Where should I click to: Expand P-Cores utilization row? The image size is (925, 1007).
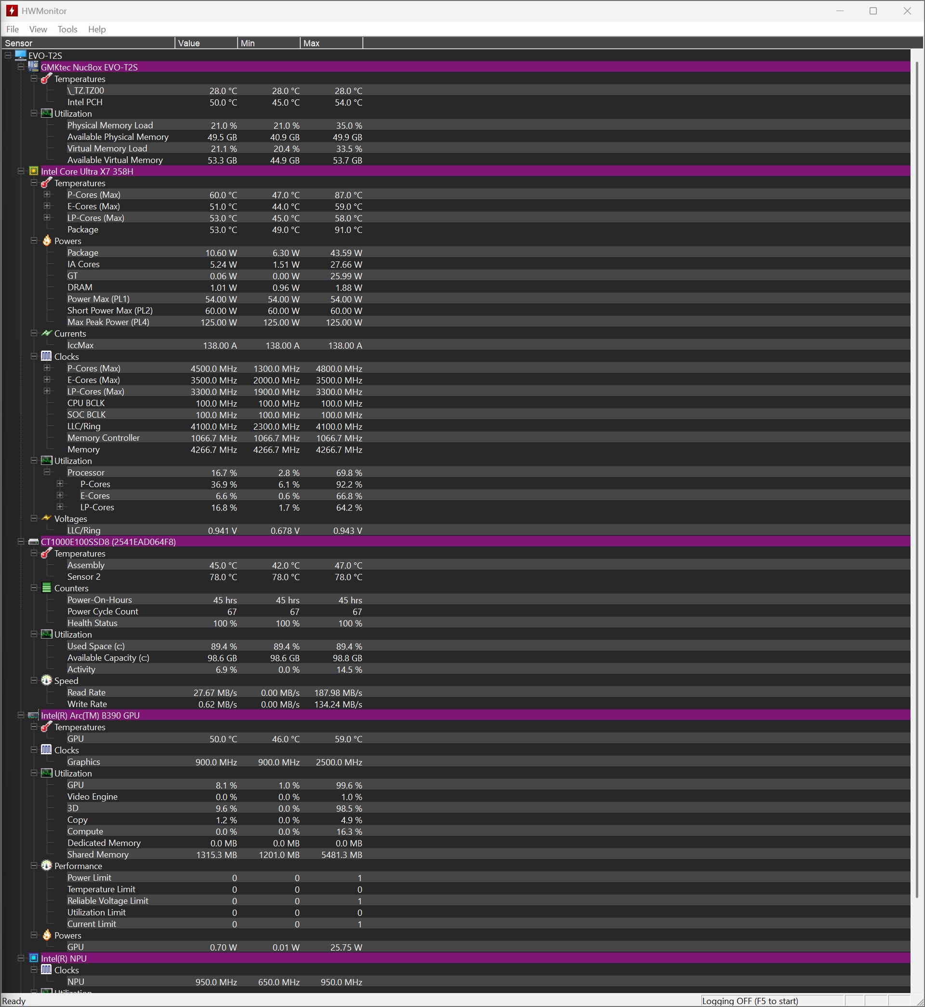tap(60, 483)
